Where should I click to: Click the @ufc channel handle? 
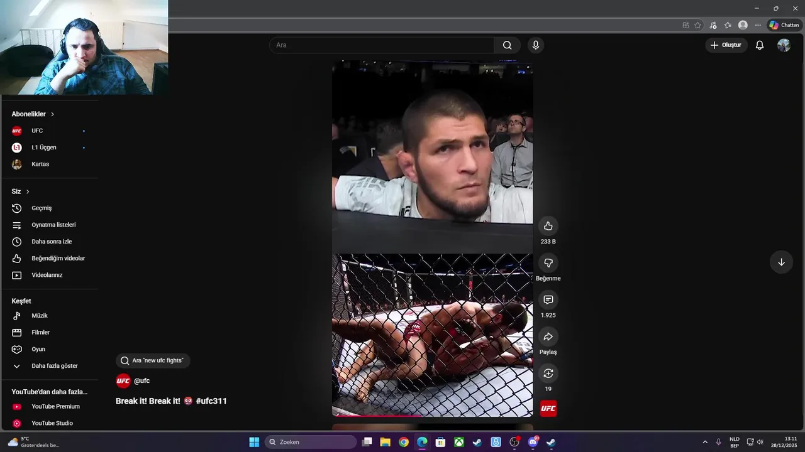pyautogui.click(x=142, y=380)
